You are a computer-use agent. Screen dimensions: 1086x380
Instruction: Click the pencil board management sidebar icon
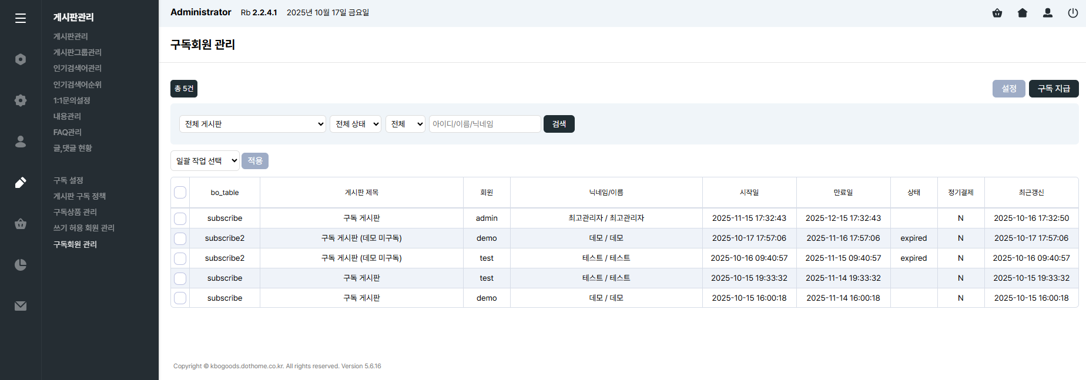(x=21, y=183)
